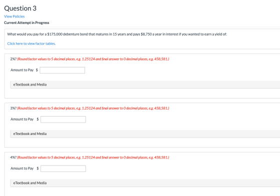Click the "2%?" yield label

pos(13,59)
